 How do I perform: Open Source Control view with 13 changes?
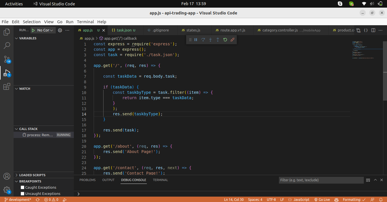click(x=7, y=59)
